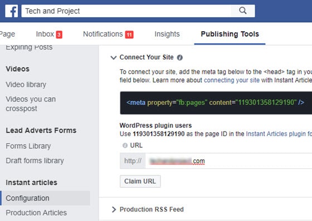
Task: Click the http:// prefix label
Action: pos(133,160)
